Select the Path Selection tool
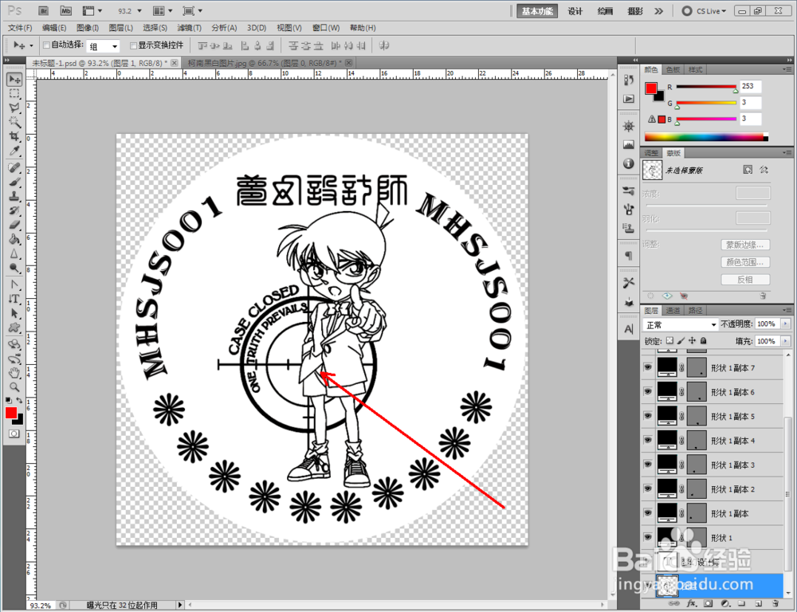The width and height of the screenshot is (797, 612). (14, 313)
